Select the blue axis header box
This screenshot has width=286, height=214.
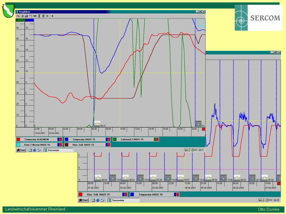click(29, 20)
